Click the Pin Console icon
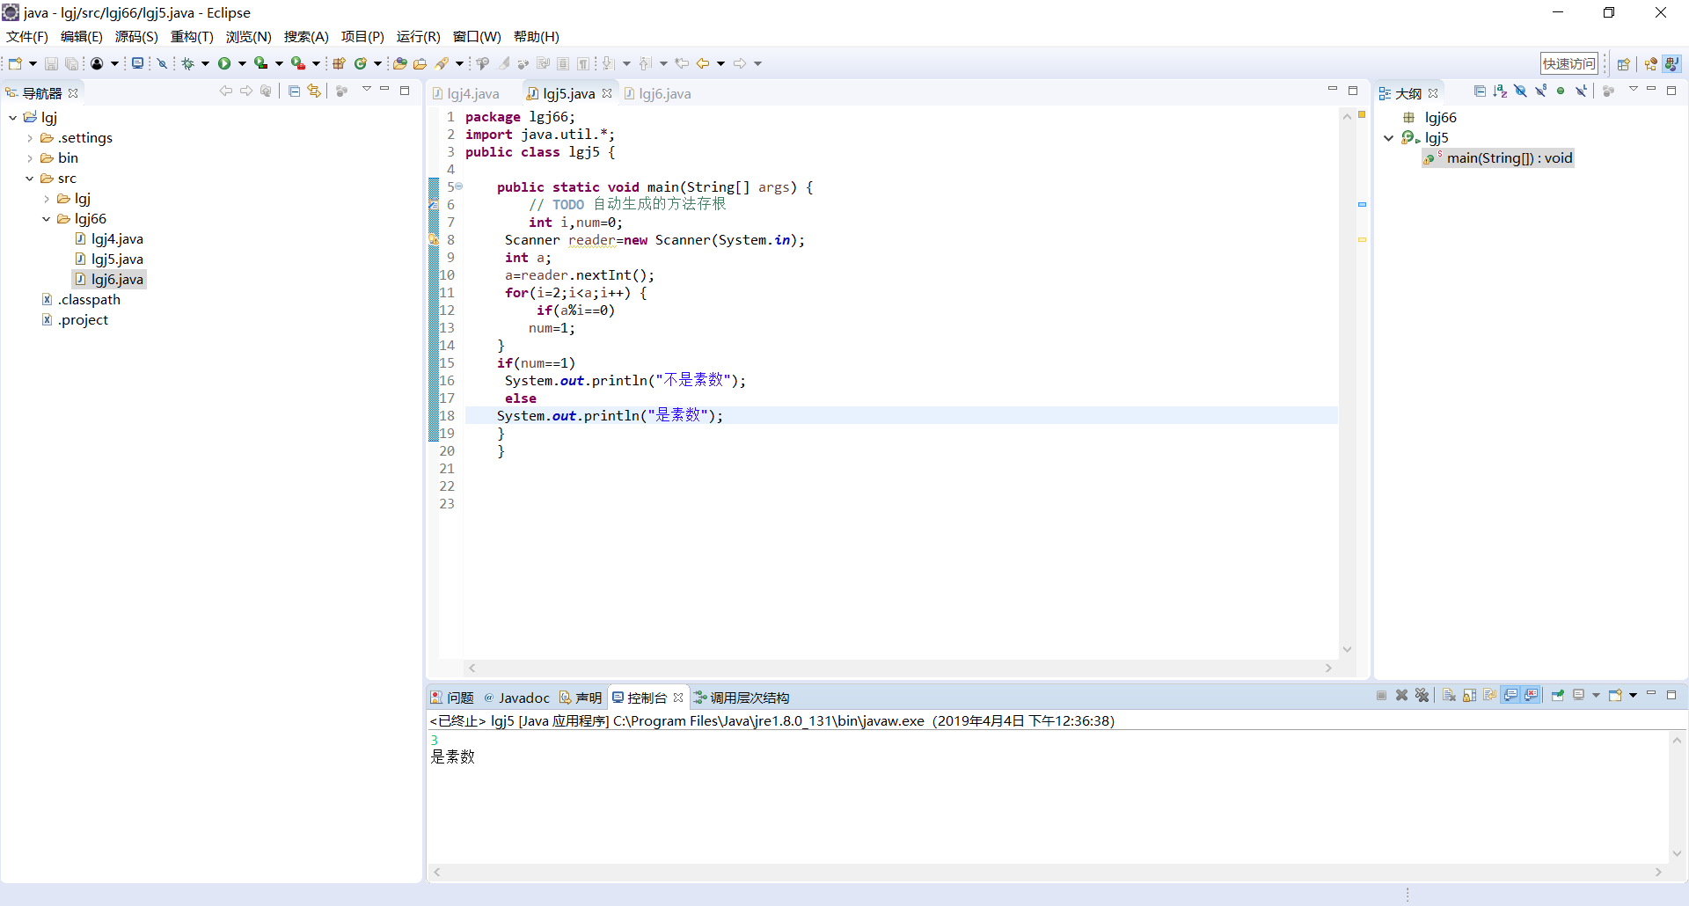This screenshot has height=906, width=1689. coord(1557,696)
